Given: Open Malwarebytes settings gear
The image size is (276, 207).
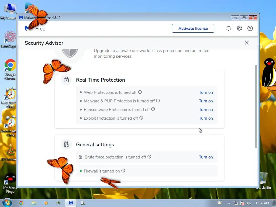Looking at the screenshot, I should 239,28.
